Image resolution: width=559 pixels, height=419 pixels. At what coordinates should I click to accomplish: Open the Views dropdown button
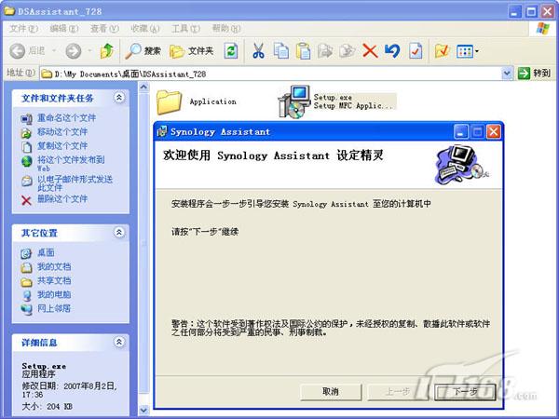tap(468, 51)
